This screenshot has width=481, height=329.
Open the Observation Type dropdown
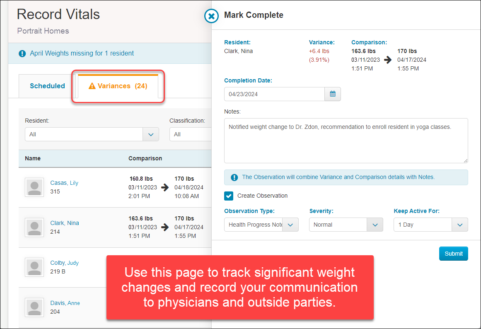click(x=261, y=225)
